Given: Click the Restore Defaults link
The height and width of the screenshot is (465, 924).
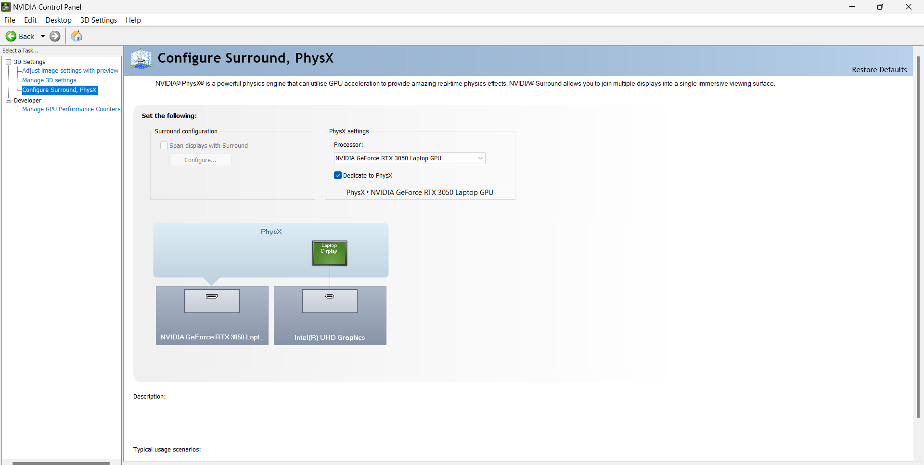Looking at the screenshot, I should click(x=879, y=70).
